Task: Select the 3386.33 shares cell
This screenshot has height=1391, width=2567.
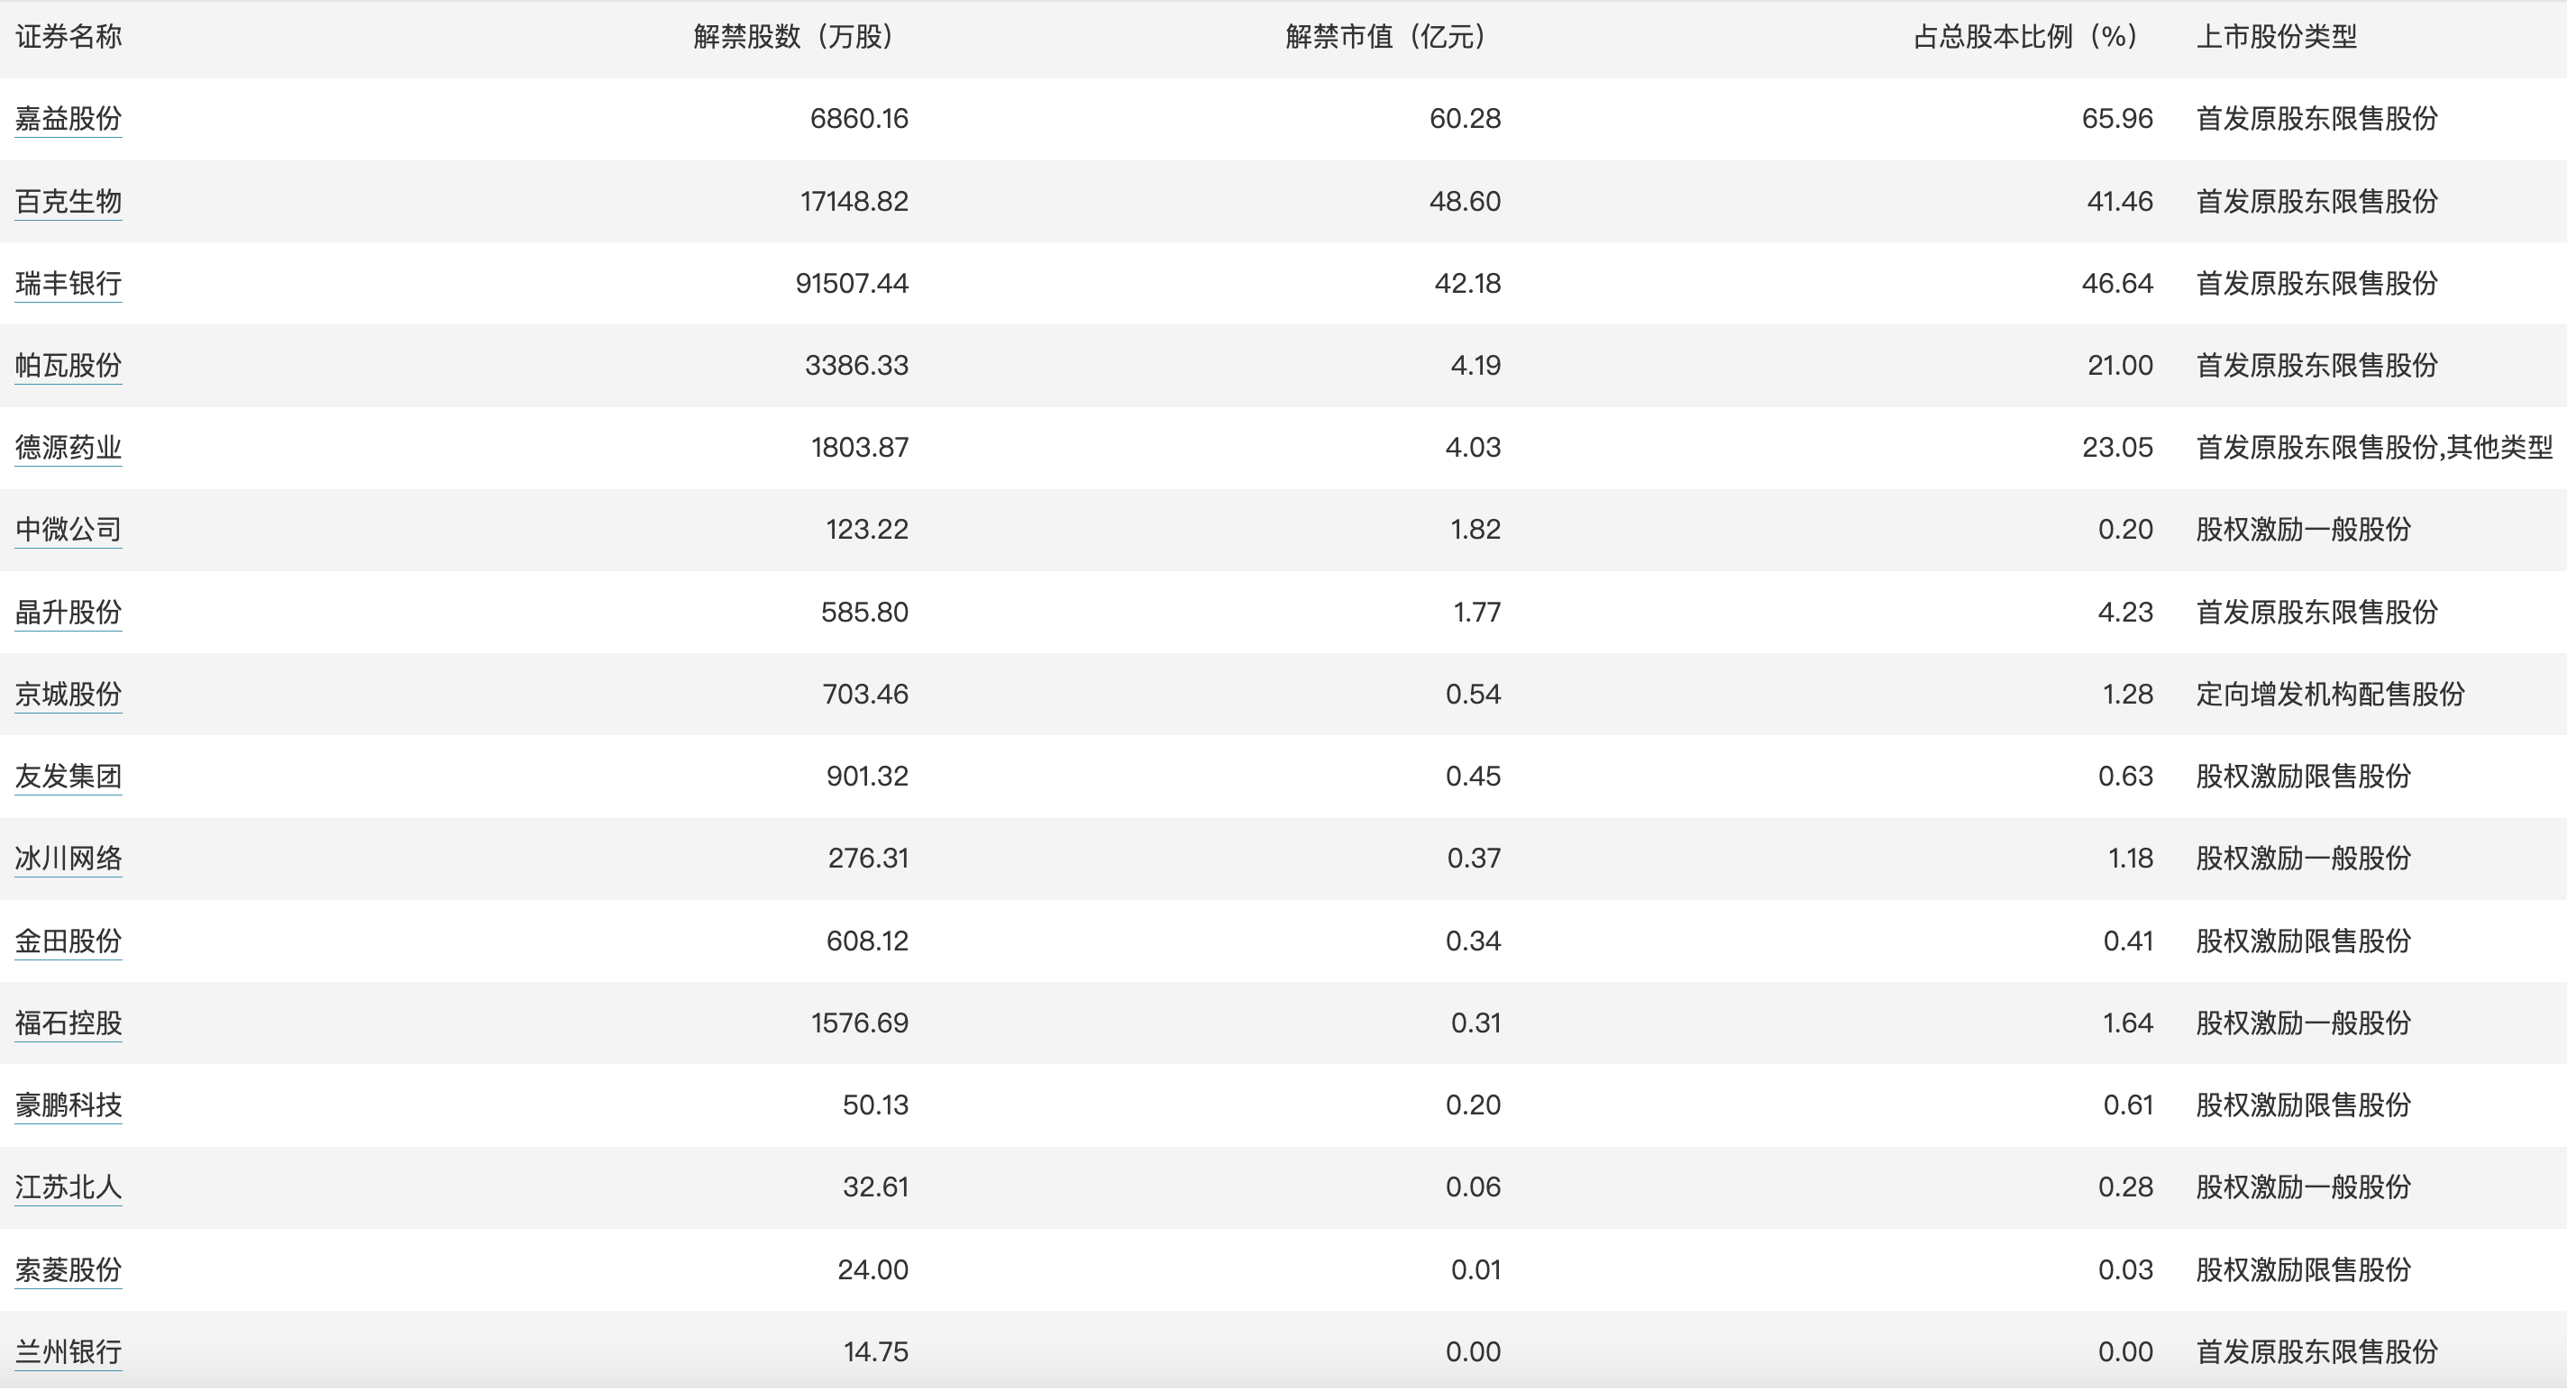Action: tap(857, 366)
